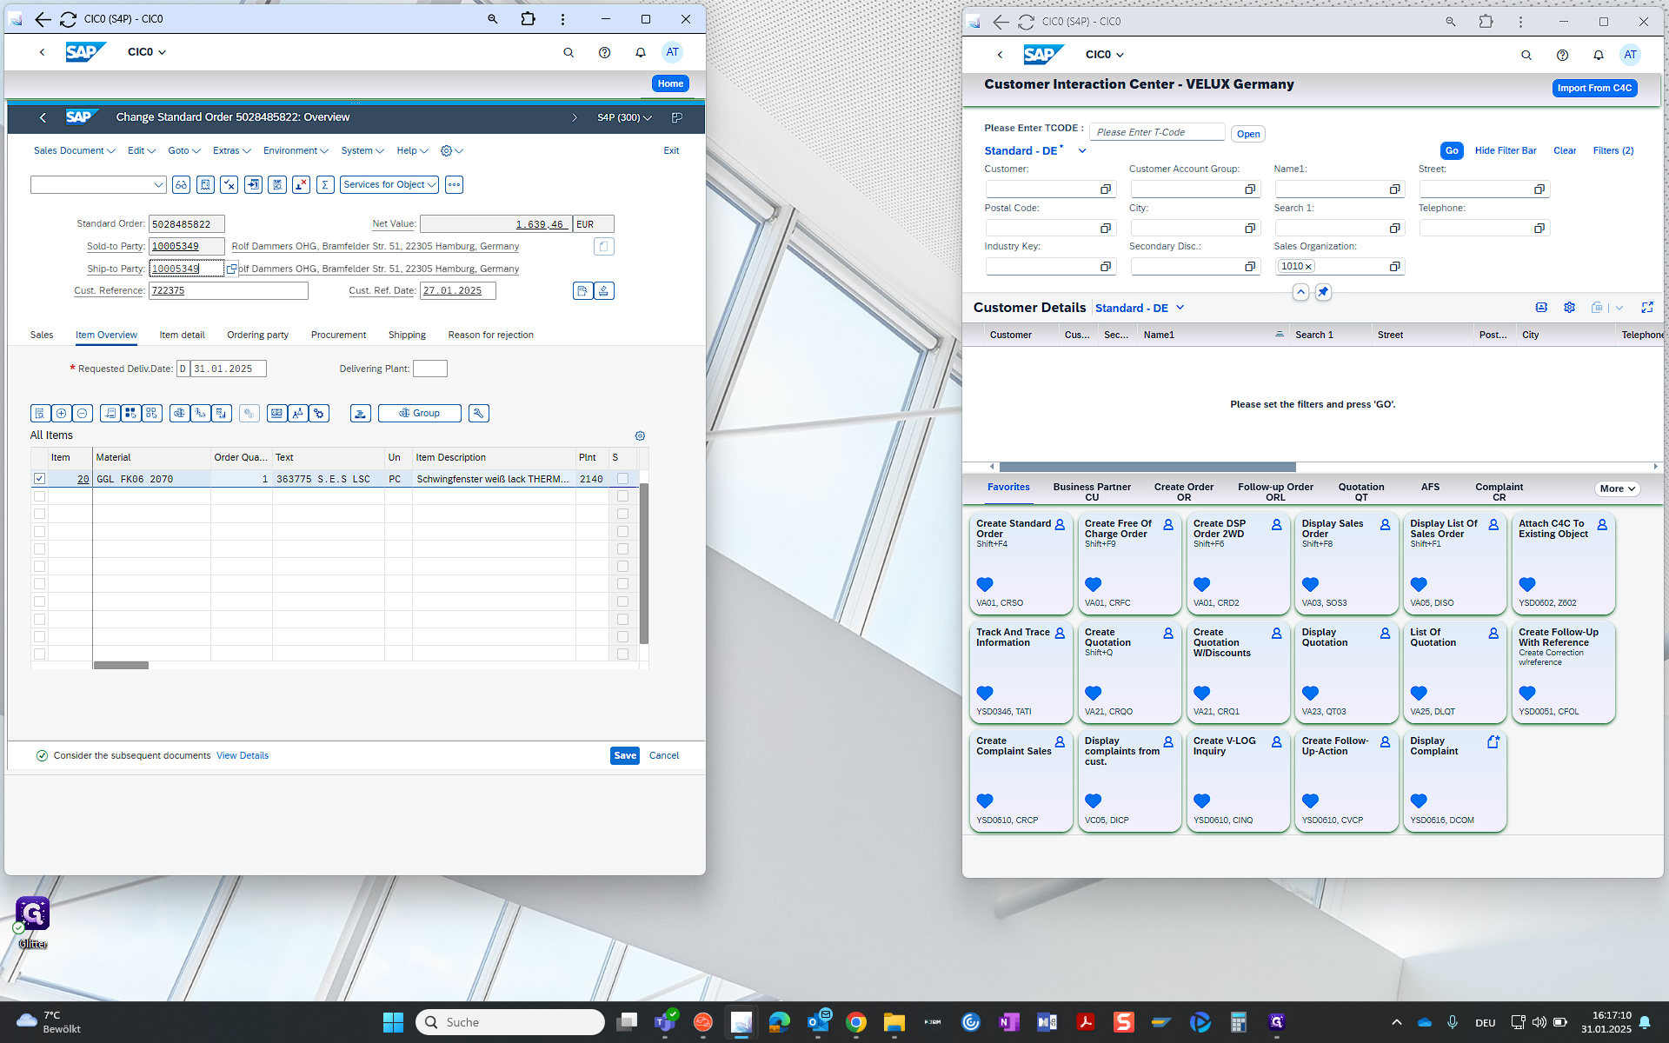The height and width of the screenshot is (1043, 1669).
Task: Toggle favorite heart on Attach C4C To Existing Object tile
Action: (x=1527, y=584)
